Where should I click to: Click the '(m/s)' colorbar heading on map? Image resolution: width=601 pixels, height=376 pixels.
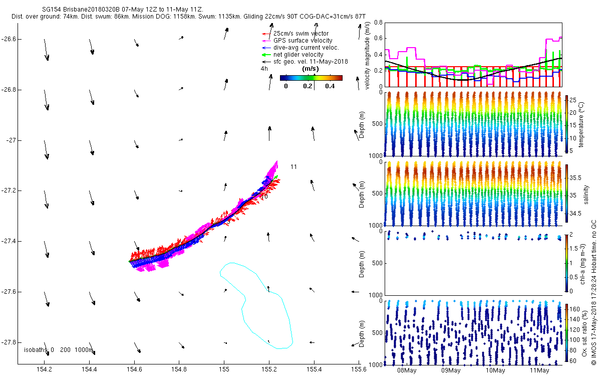point(311,69)
